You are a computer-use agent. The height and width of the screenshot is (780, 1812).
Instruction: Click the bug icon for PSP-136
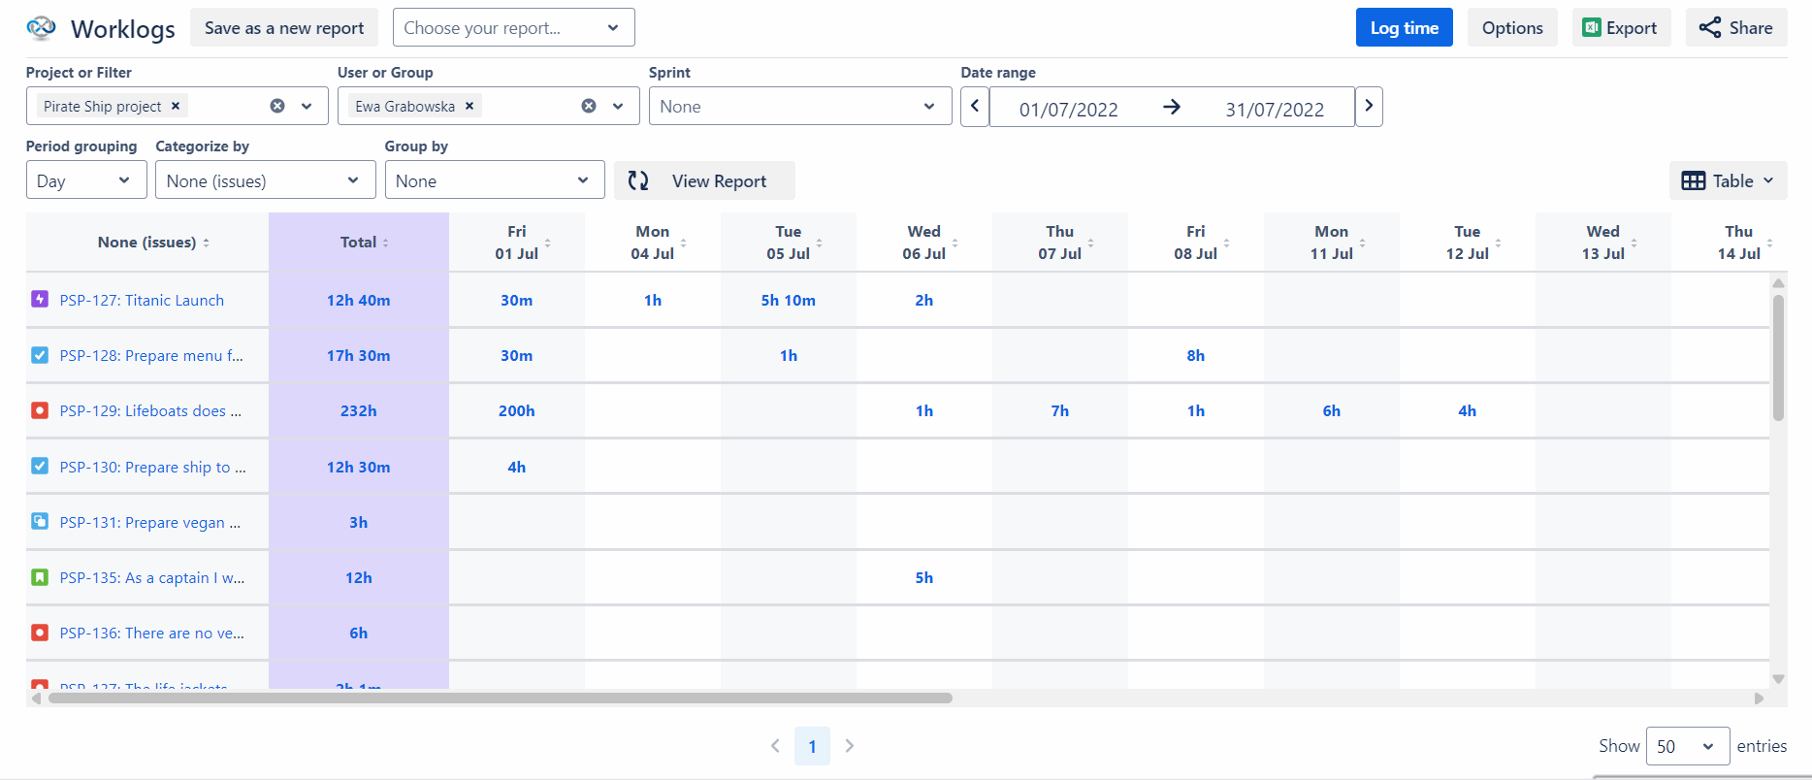(40, 633)
